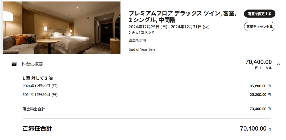
Task: Click the stay dates 12月29日 - 12月31日 text
Action: (x=169, y=27)
